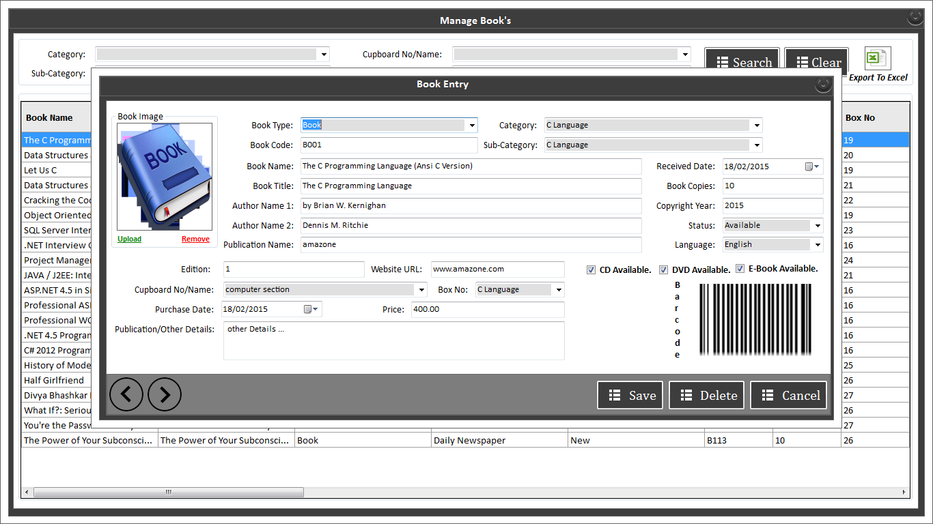This screenshot has height=524, width=933.
Task: Click the Book Code field
Action: (x=389, y=145)
